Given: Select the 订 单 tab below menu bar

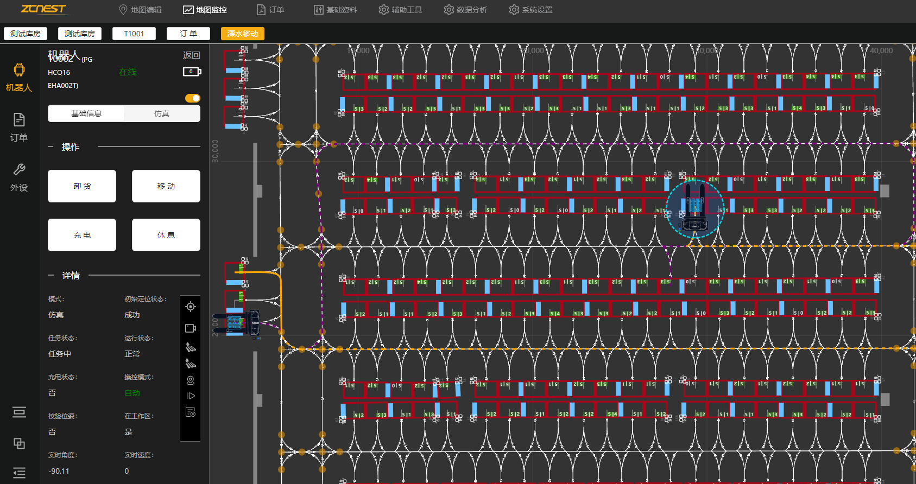Looking at the screenshot, I should coord(188,34).
